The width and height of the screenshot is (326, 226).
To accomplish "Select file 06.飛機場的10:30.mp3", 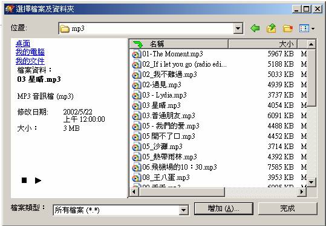I will (180, 167).
